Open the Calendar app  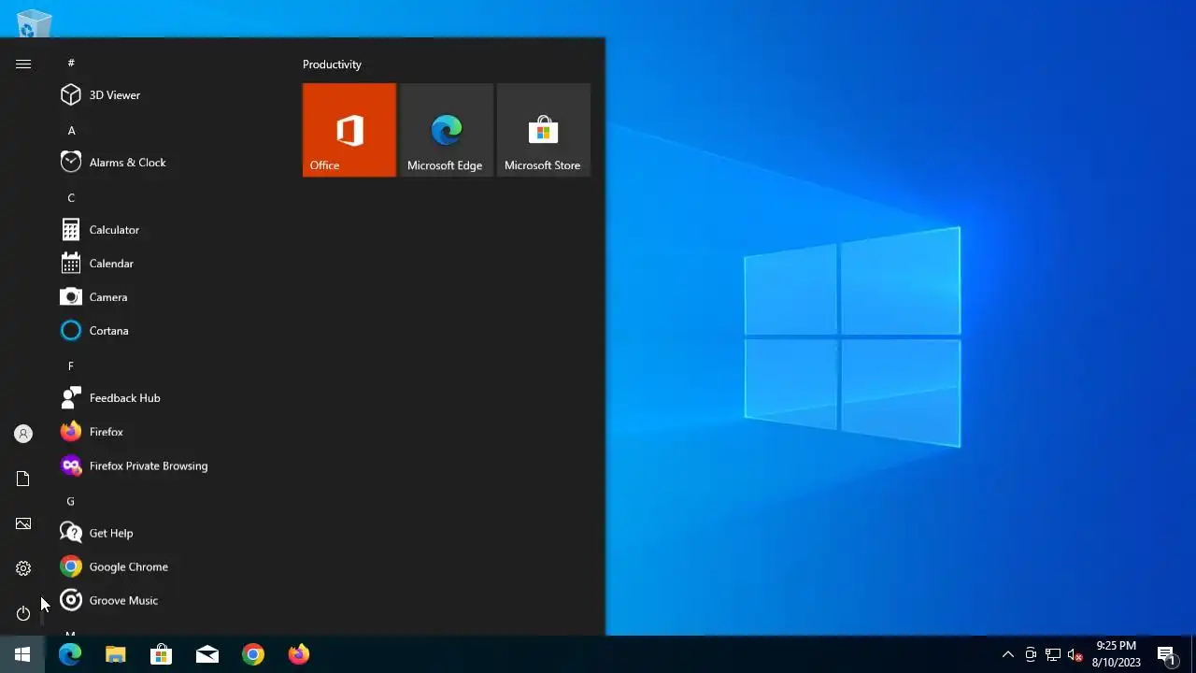pyautogui.click(x=168, y=264)
